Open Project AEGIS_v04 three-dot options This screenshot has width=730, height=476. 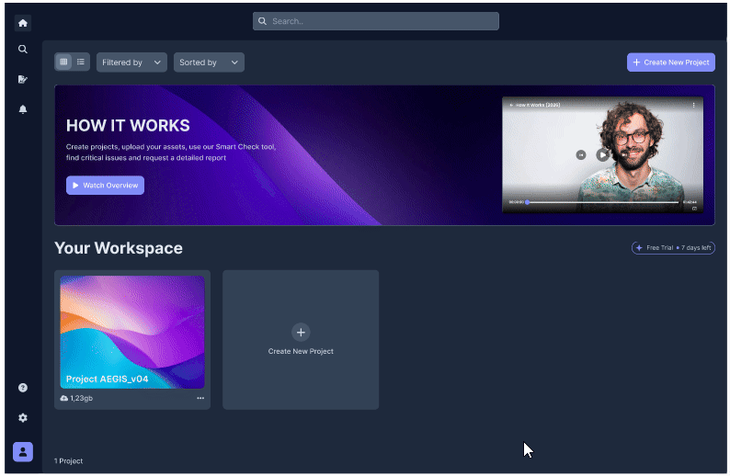(x=200, y=398)
